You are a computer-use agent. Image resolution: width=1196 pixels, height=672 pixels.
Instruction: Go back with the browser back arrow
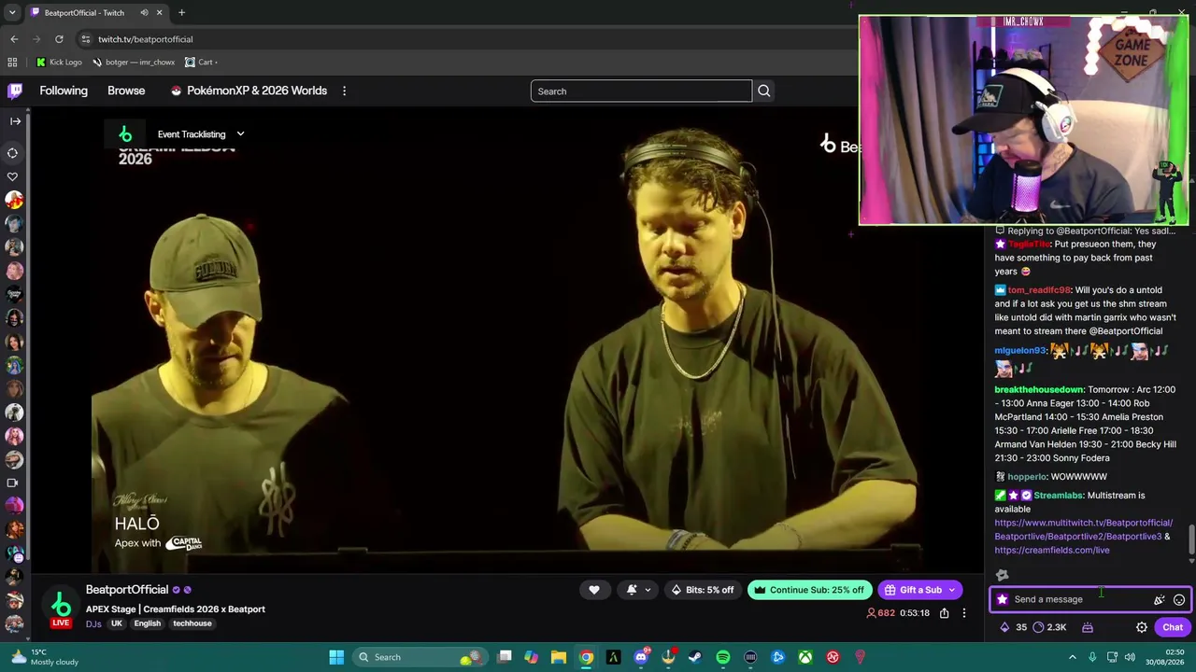click(x=14, y=39)
